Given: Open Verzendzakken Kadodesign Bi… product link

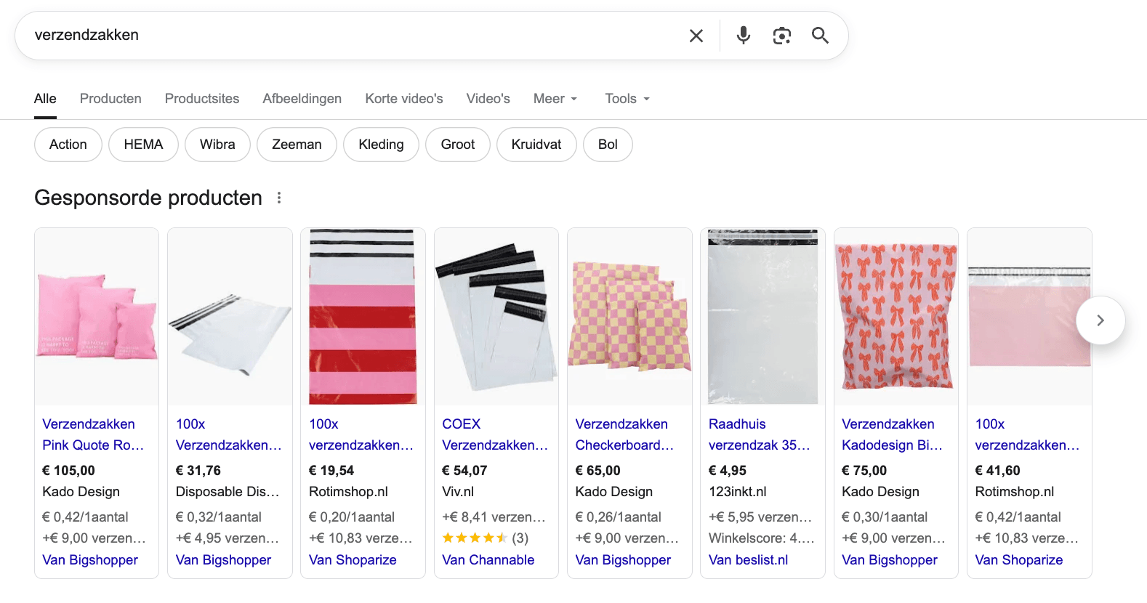Looking at the screenshot, I should (x=892, y=434).
